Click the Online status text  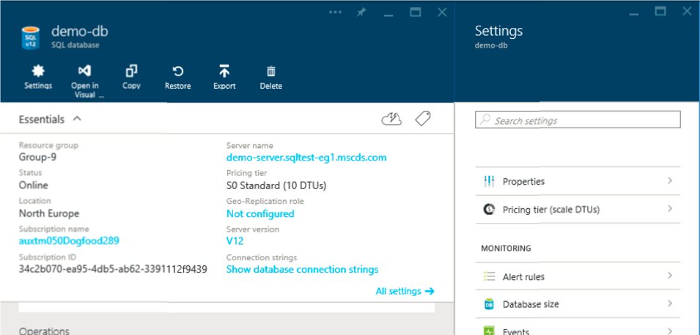tap(34, 185)
